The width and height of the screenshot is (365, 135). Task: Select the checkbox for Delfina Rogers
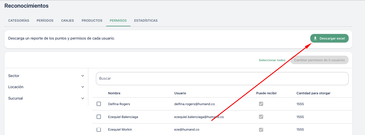click(99, 104)
